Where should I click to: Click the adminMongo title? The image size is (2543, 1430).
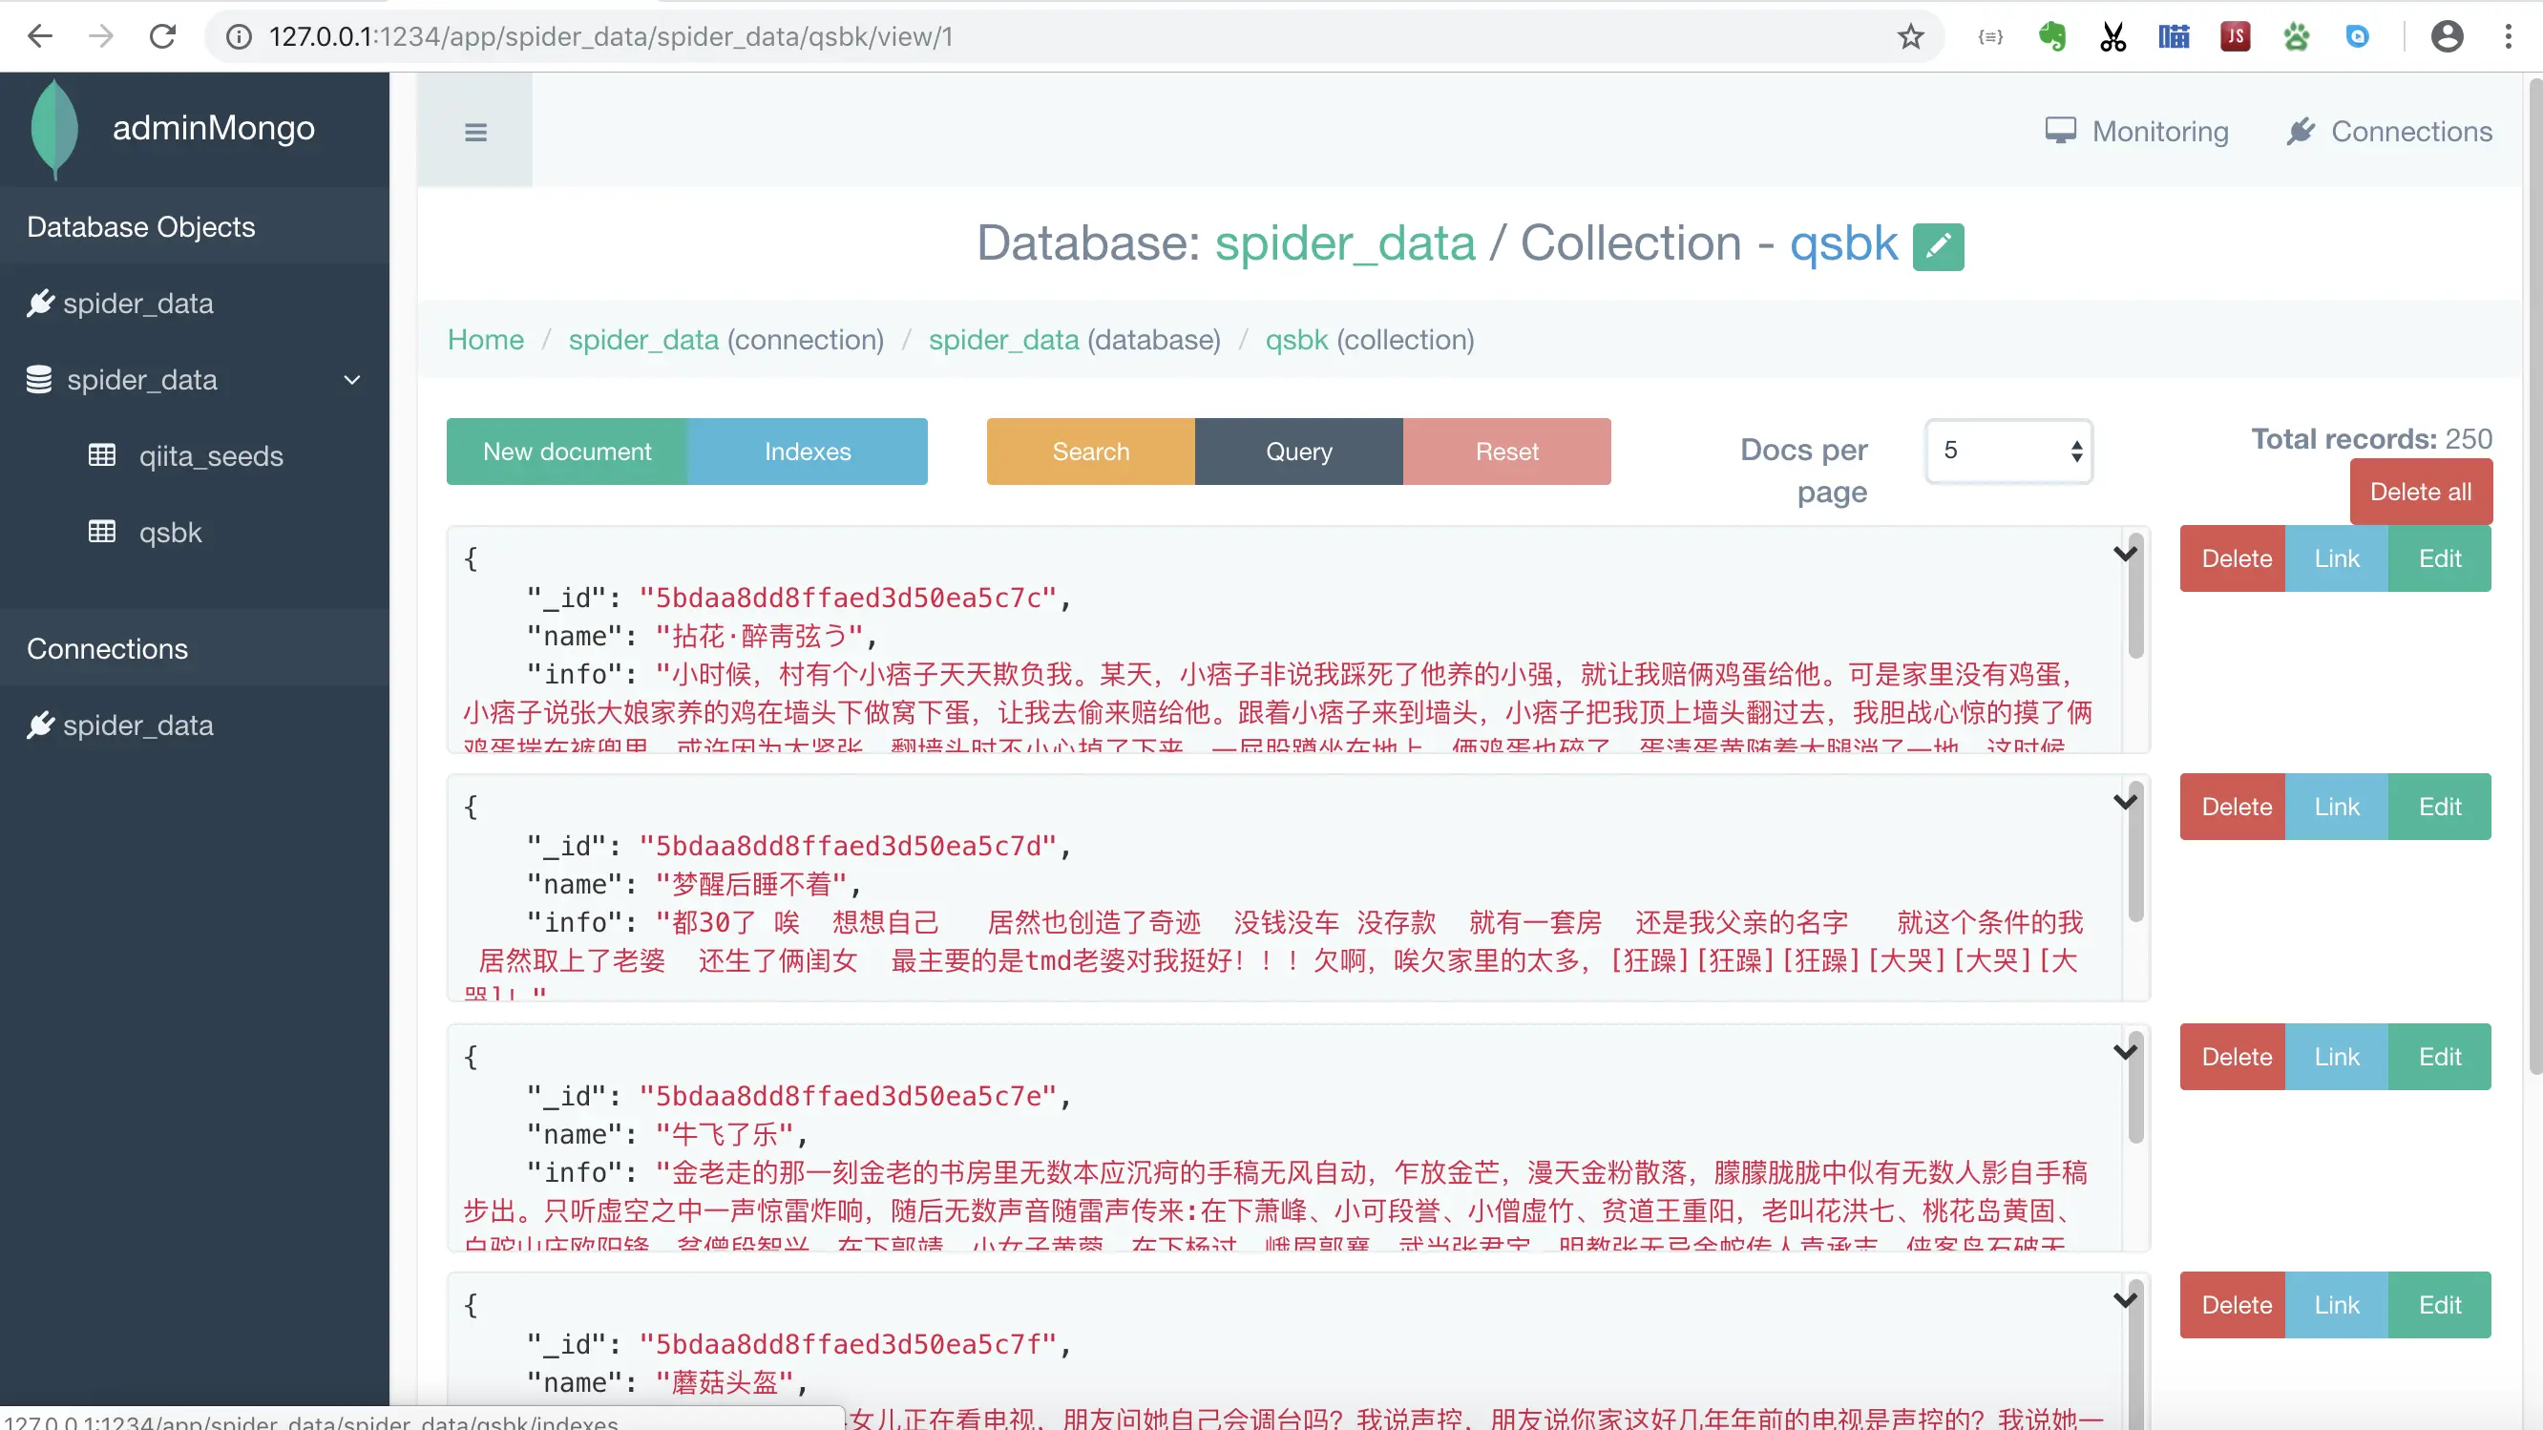coord(213,128)
